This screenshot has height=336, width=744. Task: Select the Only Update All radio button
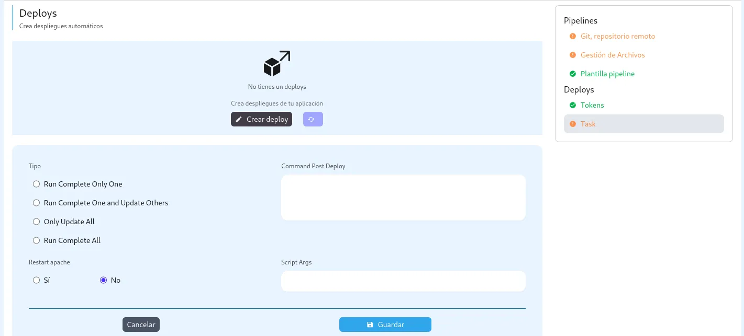(36, 222)
